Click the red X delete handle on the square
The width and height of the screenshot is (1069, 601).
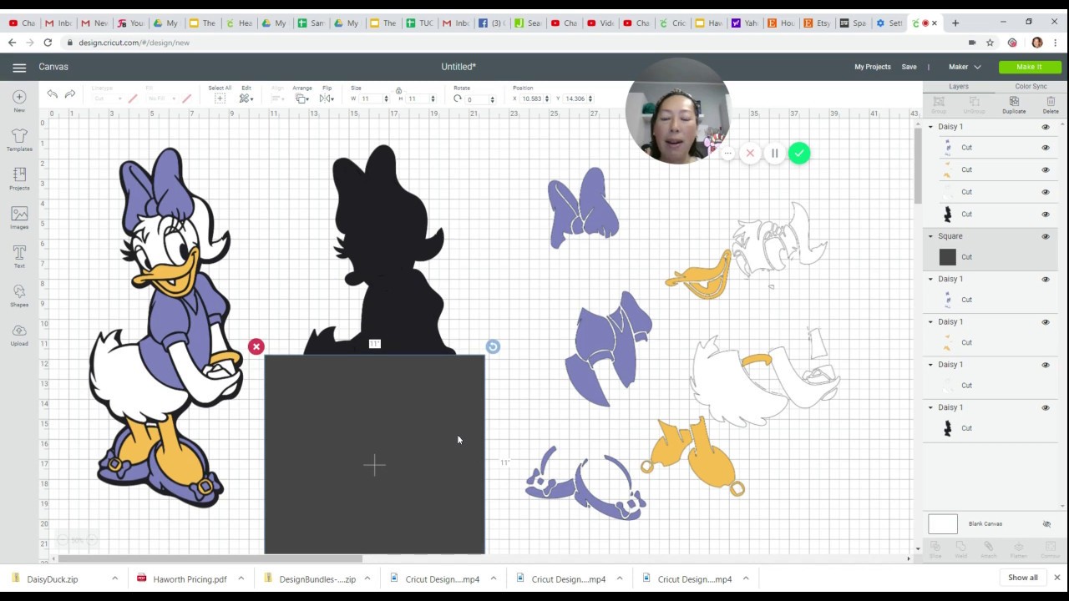256,346
